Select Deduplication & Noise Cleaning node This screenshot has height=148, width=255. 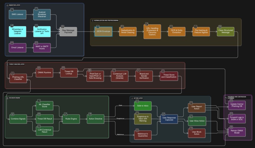128,31
